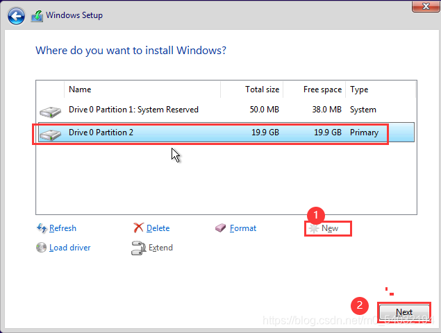Click drive icon for System Reserved partition
The height and width of the screenshot is (333, 441).
click(50, 112)
